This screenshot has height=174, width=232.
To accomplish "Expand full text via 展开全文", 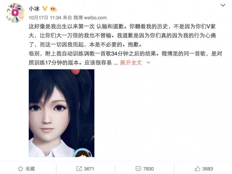I will tap(131, 63).
